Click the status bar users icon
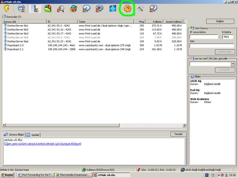238x178 pixels. 84,170
